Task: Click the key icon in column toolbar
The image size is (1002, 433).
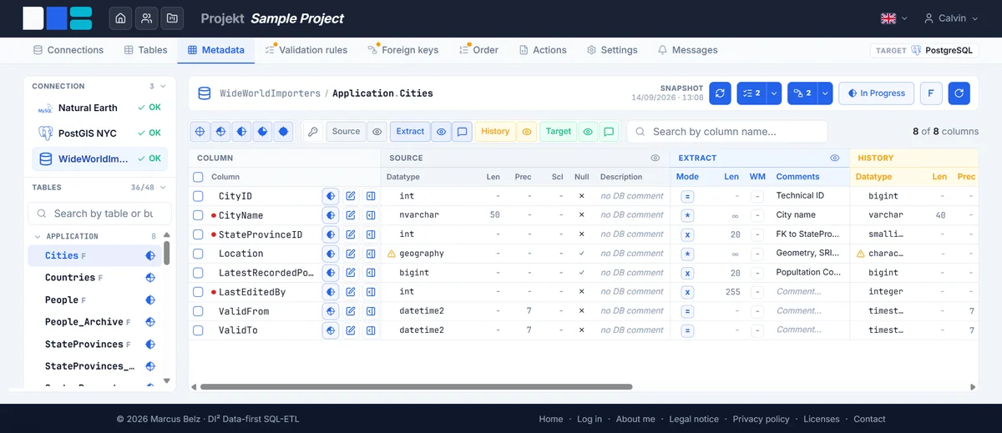Action: (312, 132)
